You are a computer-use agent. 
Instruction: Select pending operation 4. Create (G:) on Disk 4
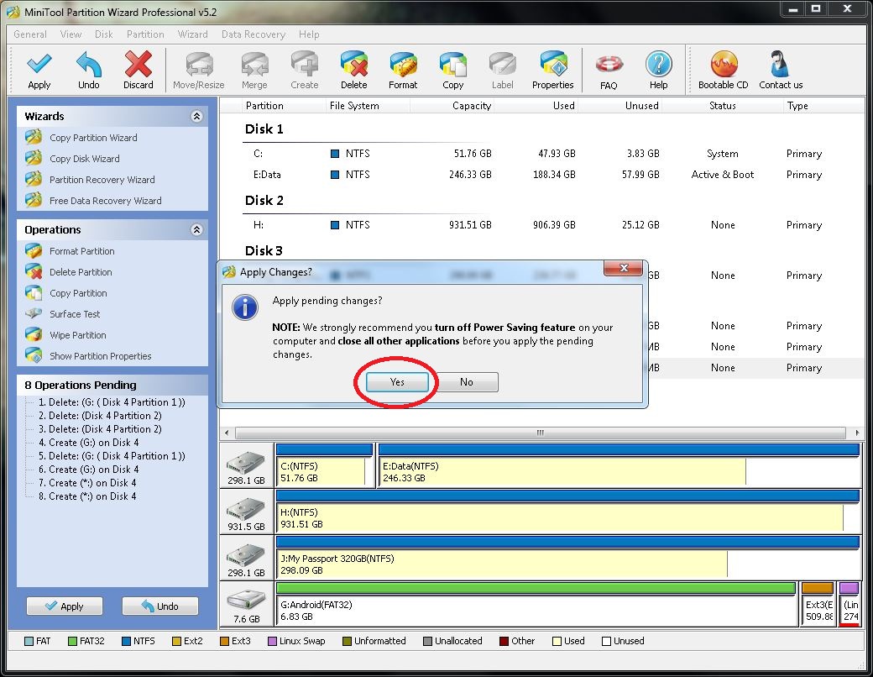point(88,443)
